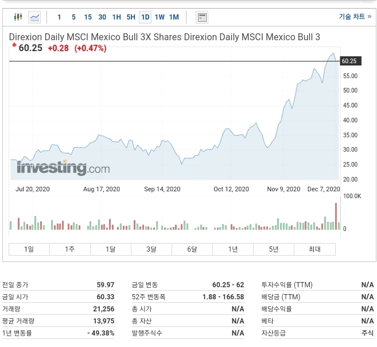
Task: Click the Nov 9, 2020 axis label
Action: [x=283, y=189]
